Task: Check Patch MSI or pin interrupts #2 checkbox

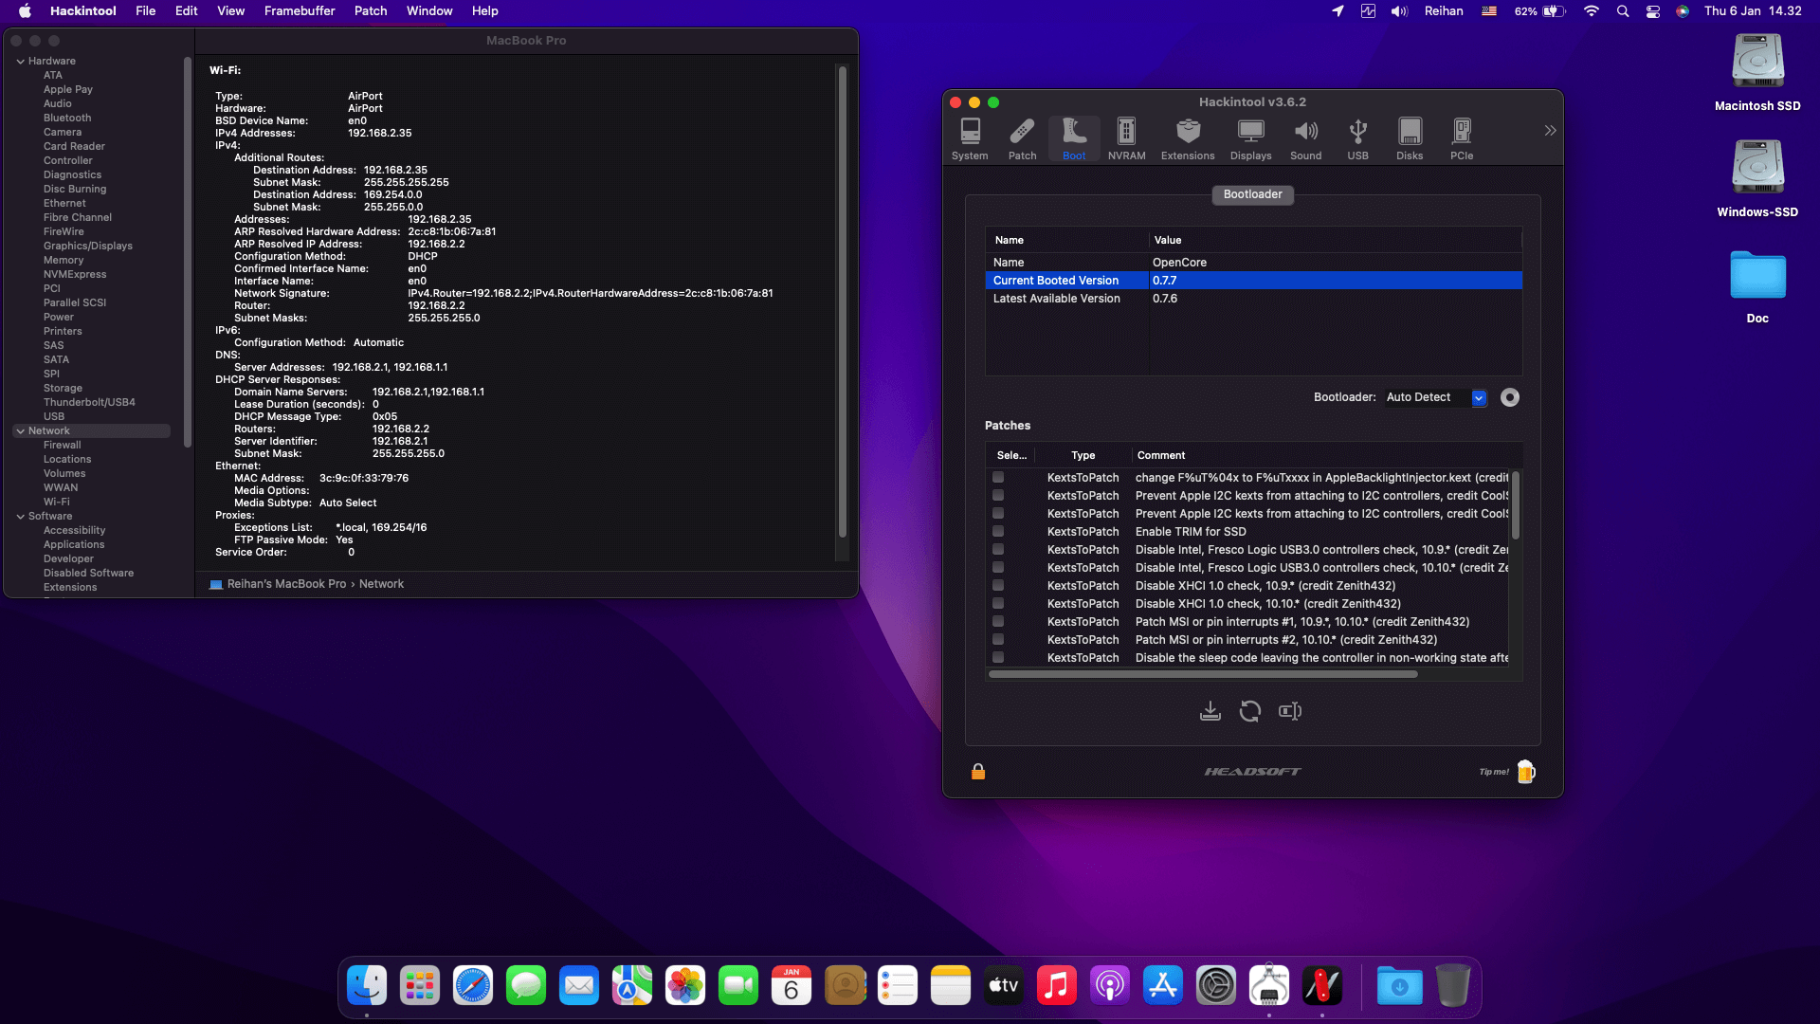Action: coord(998,639)
